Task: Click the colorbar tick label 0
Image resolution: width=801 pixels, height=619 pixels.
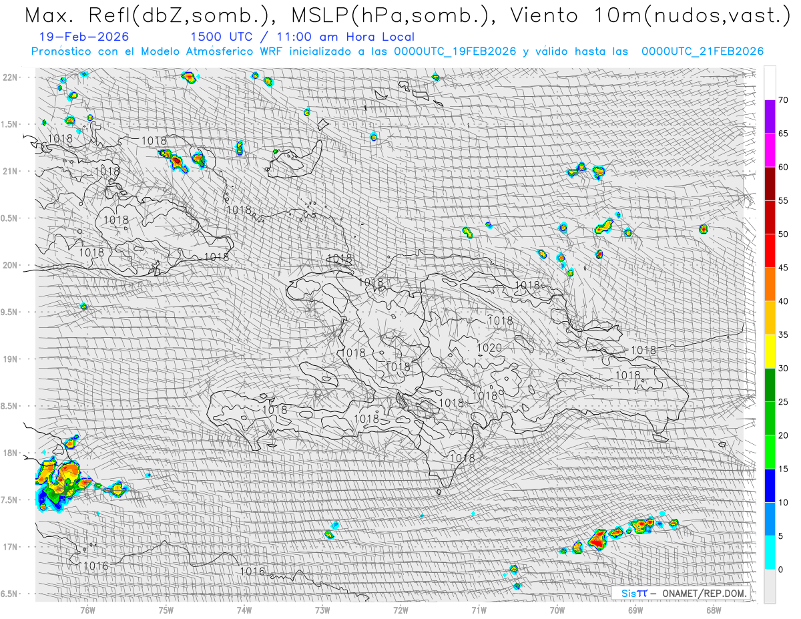Action: 780,569
